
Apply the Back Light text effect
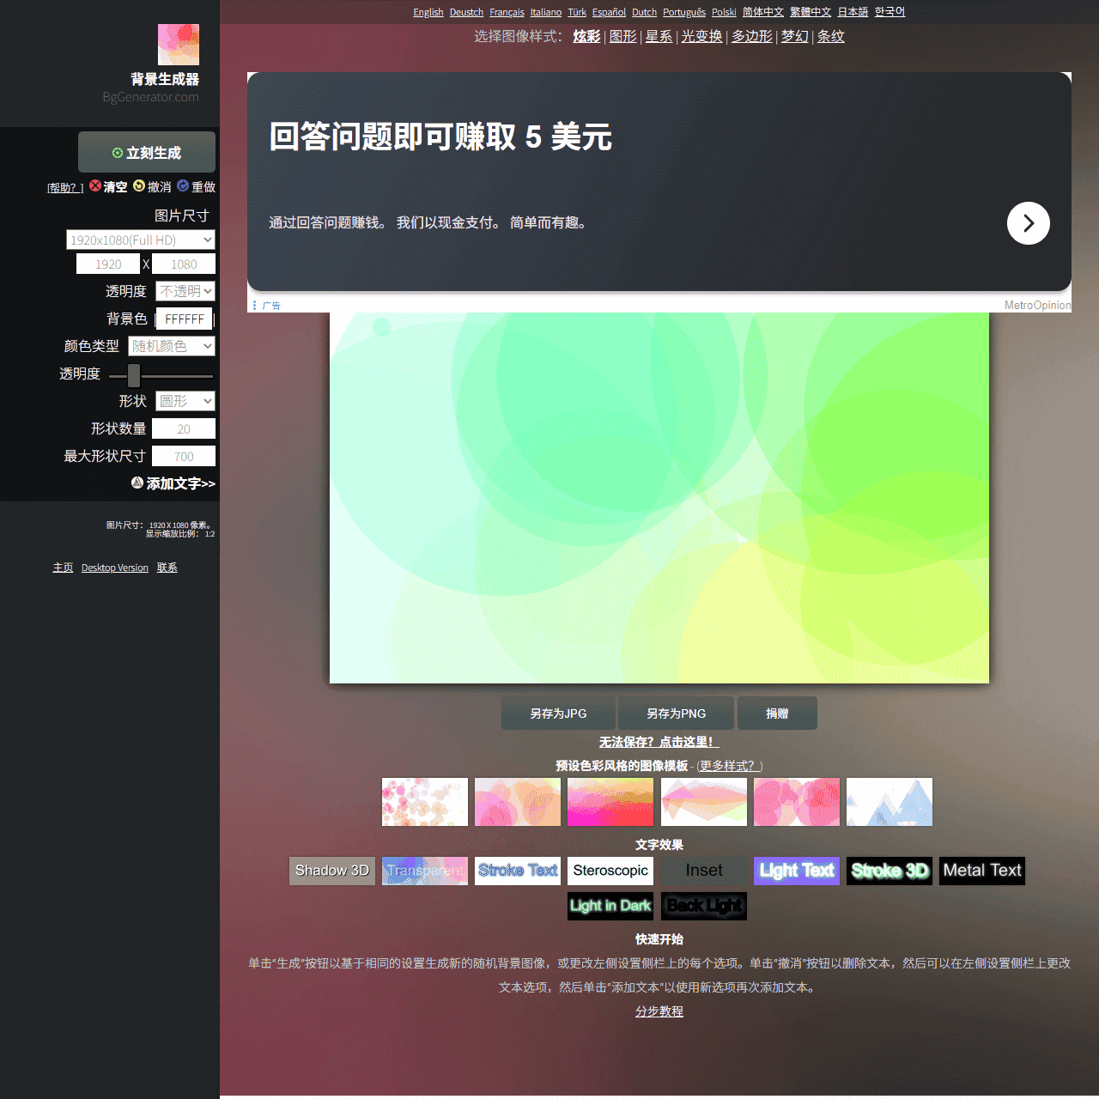(x=703, y=906)
